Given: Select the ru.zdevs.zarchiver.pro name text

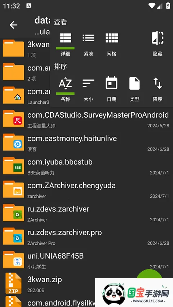Looking at the screenshot, I should (x=65, y=232).
